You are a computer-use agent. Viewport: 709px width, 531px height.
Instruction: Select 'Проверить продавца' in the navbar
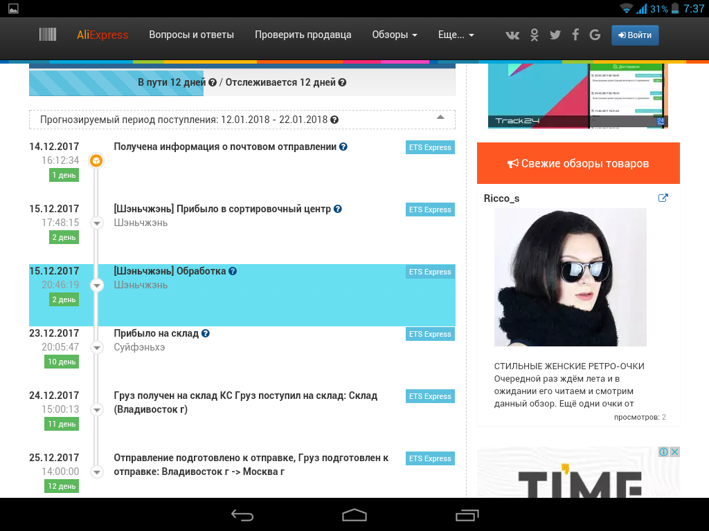[x=303, y=35]
